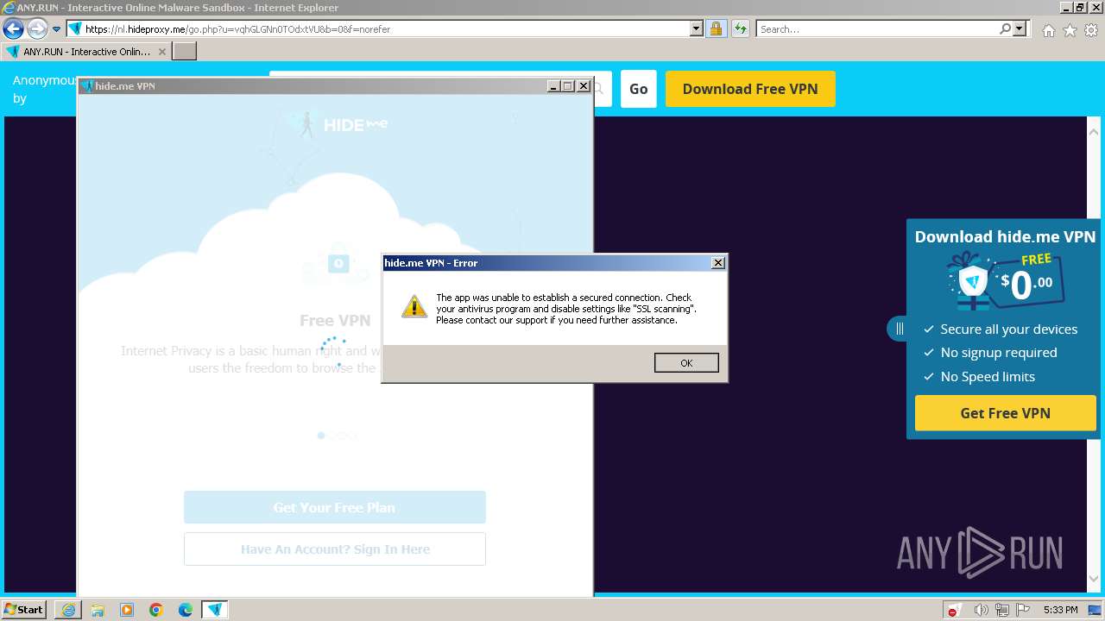Screen dimensions: 1105x621
Task: Click the network connection tray icon
Action: 1003,610
